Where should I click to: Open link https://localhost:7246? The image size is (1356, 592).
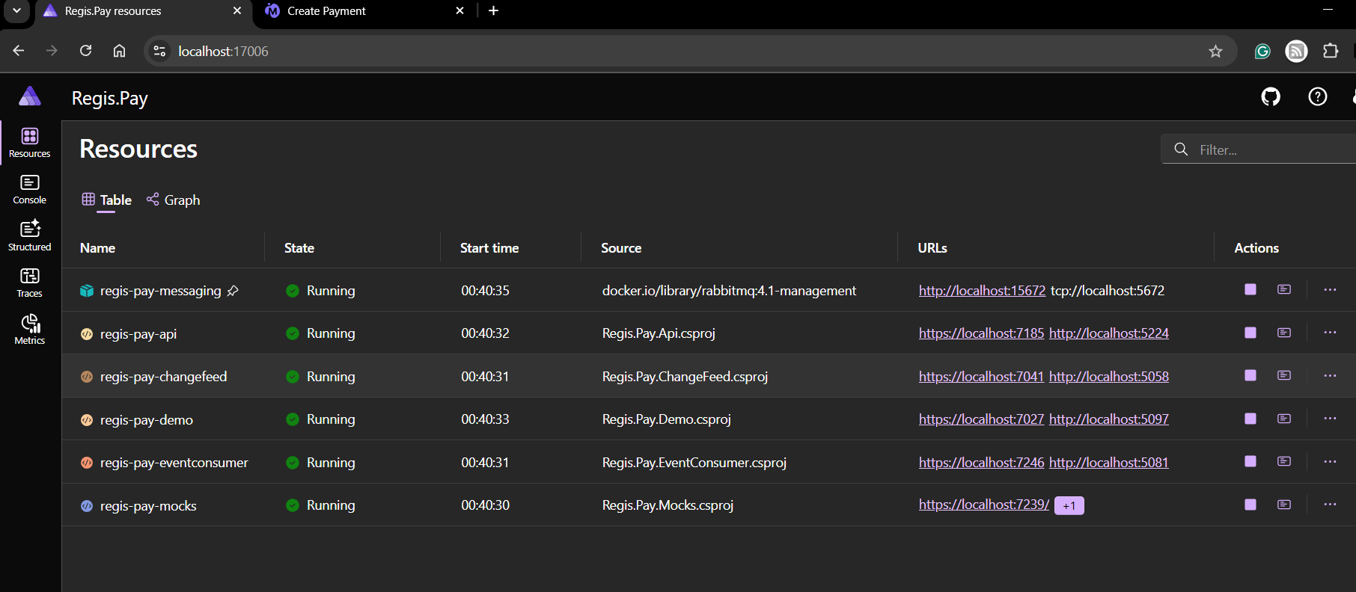coord(981,463)
